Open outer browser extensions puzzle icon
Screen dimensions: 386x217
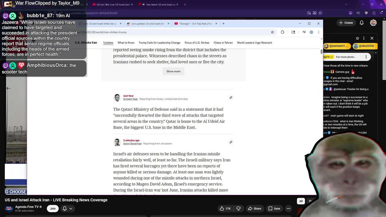tap(374, 13)
